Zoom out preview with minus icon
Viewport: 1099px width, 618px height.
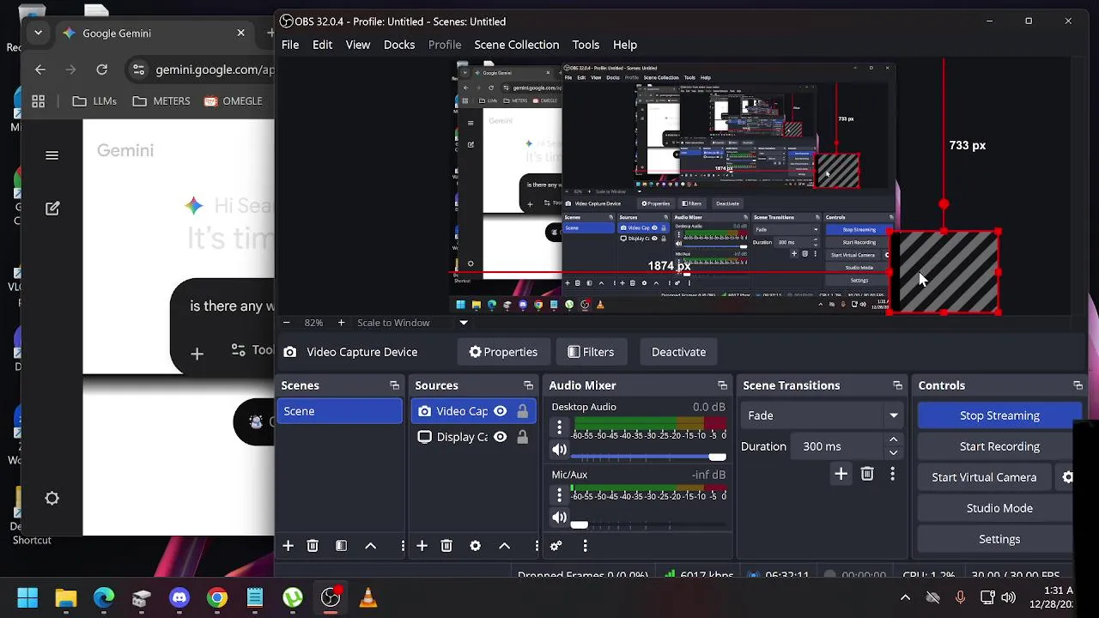tap(286, 323)
